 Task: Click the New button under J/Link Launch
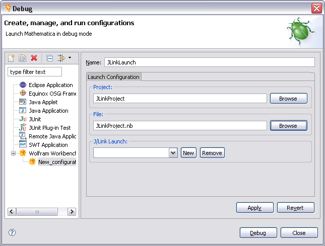[x=188, y=153]
